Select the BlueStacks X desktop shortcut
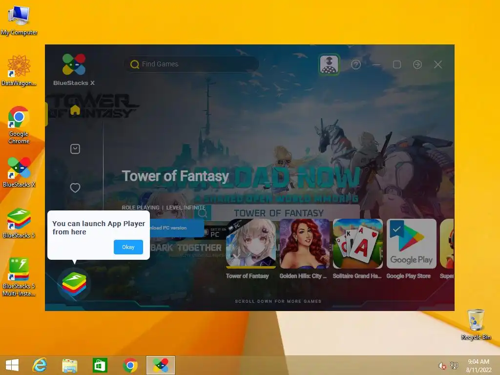Screen dimensions: 500x375 19,172
